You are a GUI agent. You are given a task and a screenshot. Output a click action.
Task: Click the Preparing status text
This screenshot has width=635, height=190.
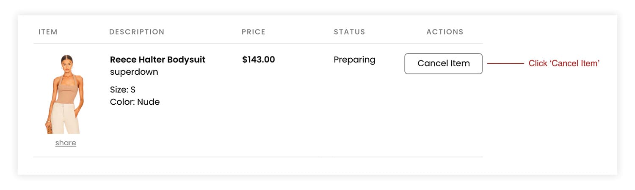tap(354, 60)
